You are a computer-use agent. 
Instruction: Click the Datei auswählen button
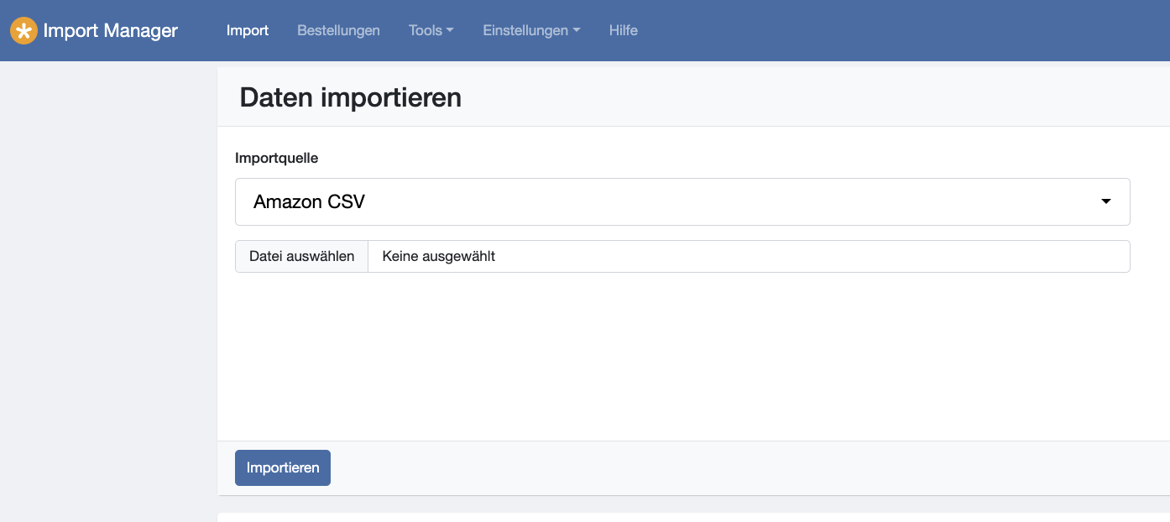[301, 257]
